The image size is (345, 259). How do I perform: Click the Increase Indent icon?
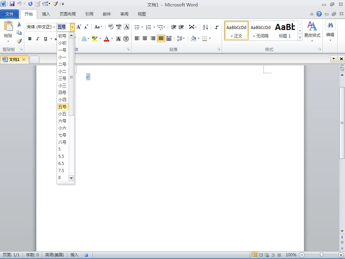click(181, 27)
